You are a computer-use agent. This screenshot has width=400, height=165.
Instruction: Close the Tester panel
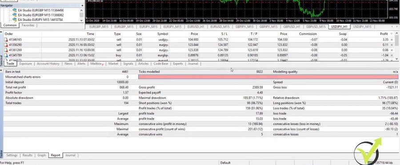(x=1, y=70)
